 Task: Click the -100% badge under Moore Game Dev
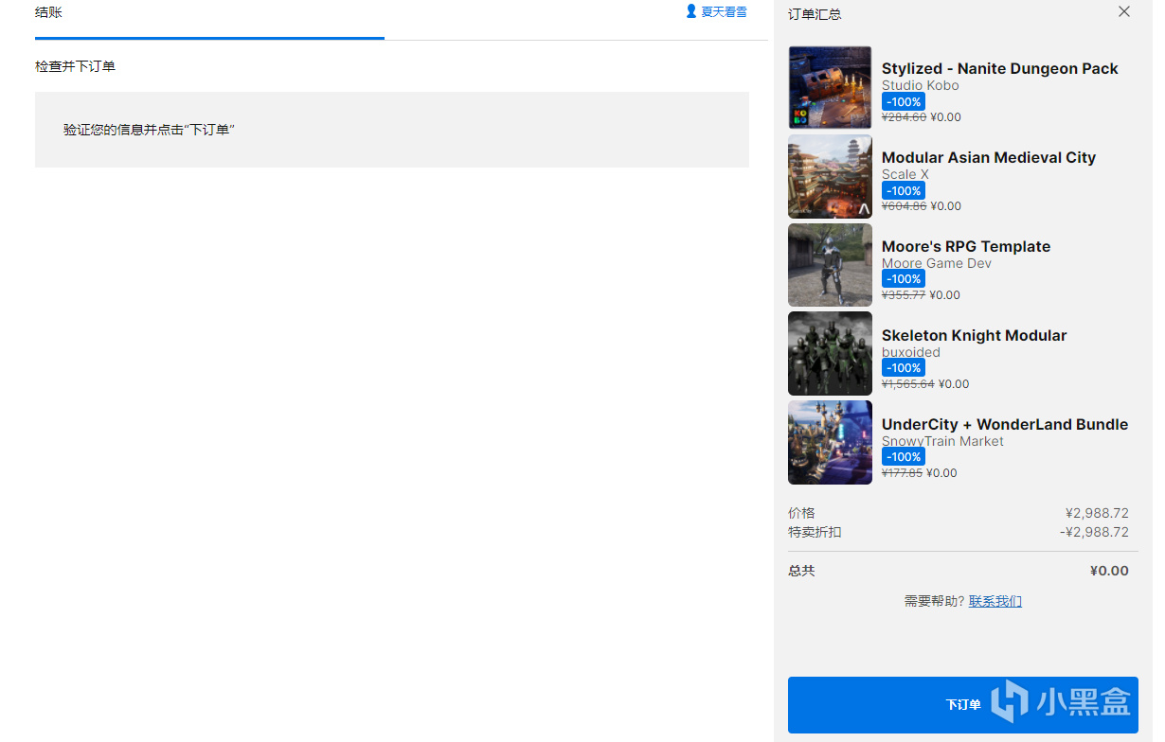tap(904, 278)
